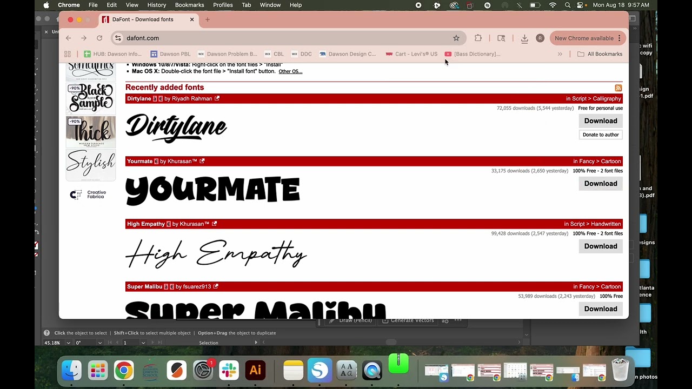
Task: Download the Yourmate font
Action: point(601,184)
